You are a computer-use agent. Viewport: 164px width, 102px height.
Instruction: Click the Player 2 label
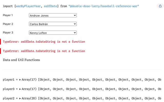click(x=8, y=24)
